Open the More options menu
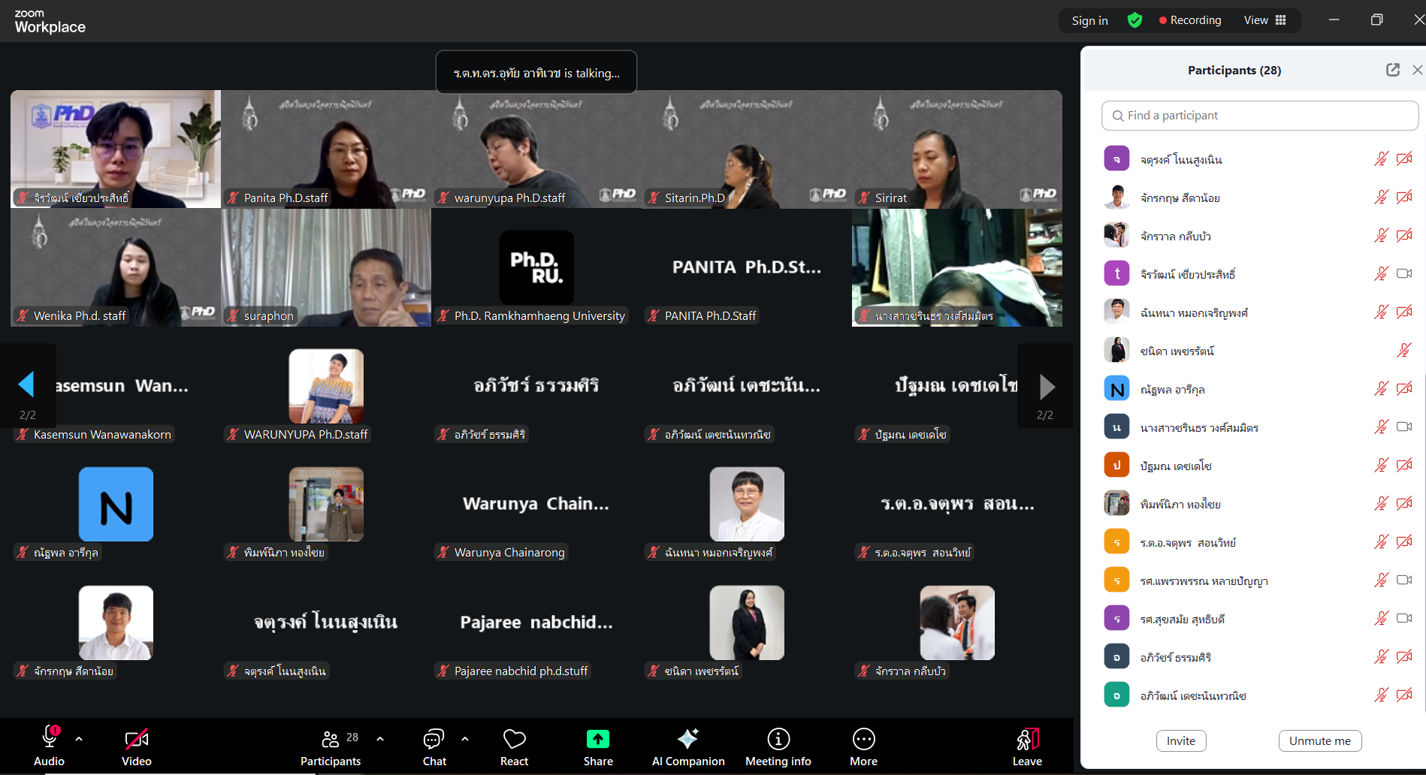Viewport: 1426px width, 775px height. (x=863, y=746)
